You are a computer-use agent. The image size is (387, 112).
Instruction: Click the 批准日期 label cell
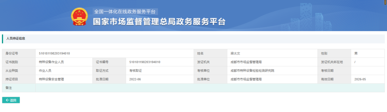click(109, 79)
